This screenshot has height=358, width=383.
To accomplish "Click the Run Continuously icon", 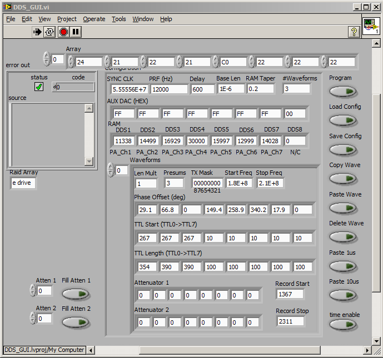I will pos(50,32).
